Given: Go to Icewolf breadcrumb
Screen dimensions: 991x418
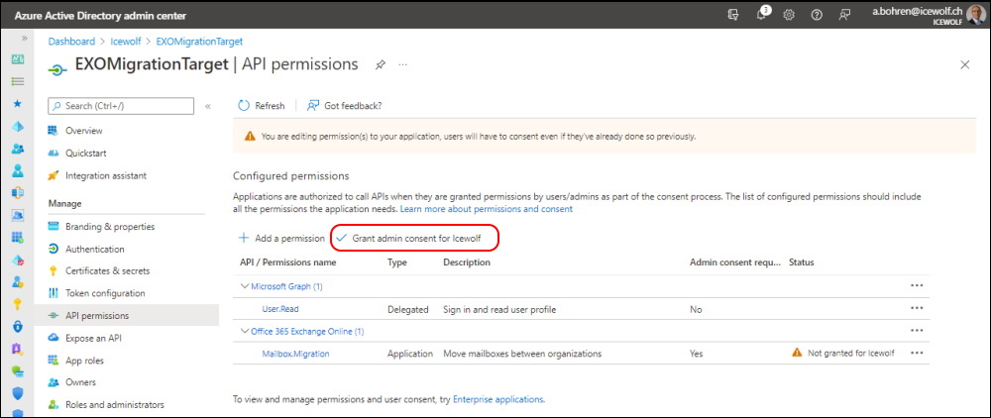Looking at the screenshot, I should point(125,41).
